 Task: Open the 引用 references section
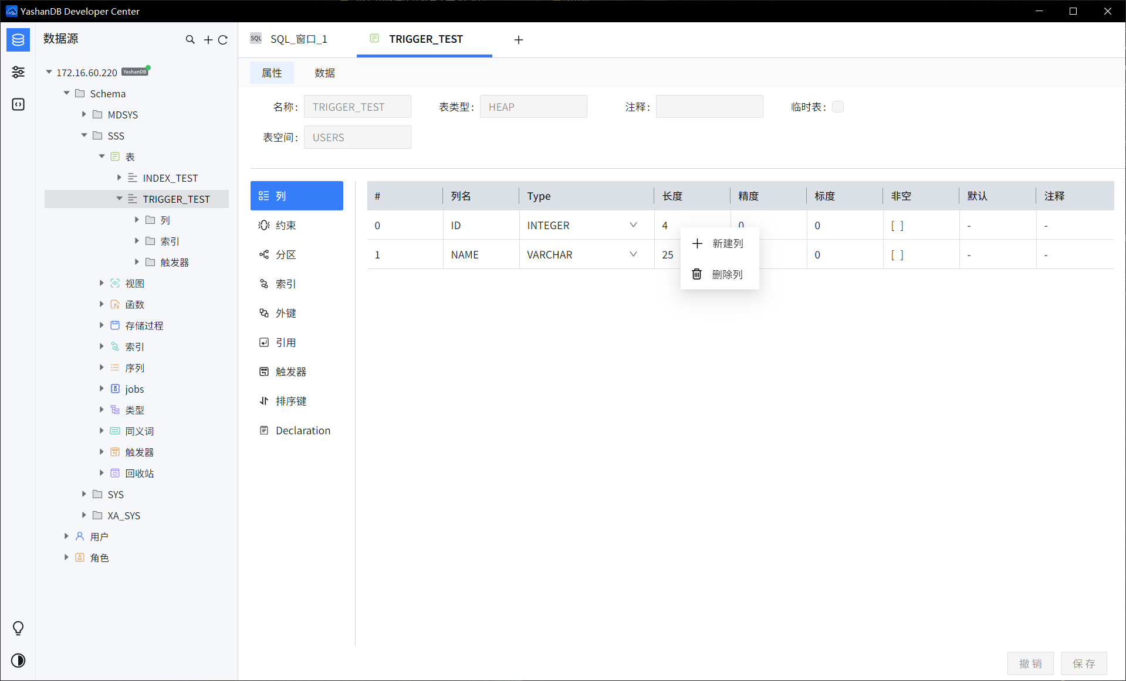(x=297, y=342)
